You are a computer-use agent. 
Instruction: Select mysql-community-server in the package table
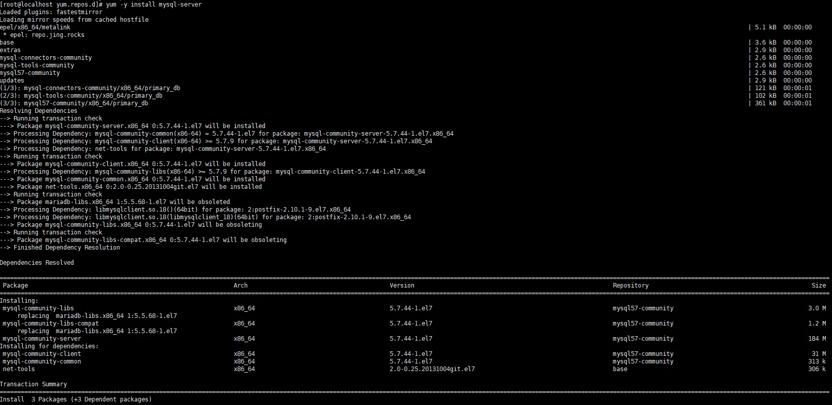[42, 339]
